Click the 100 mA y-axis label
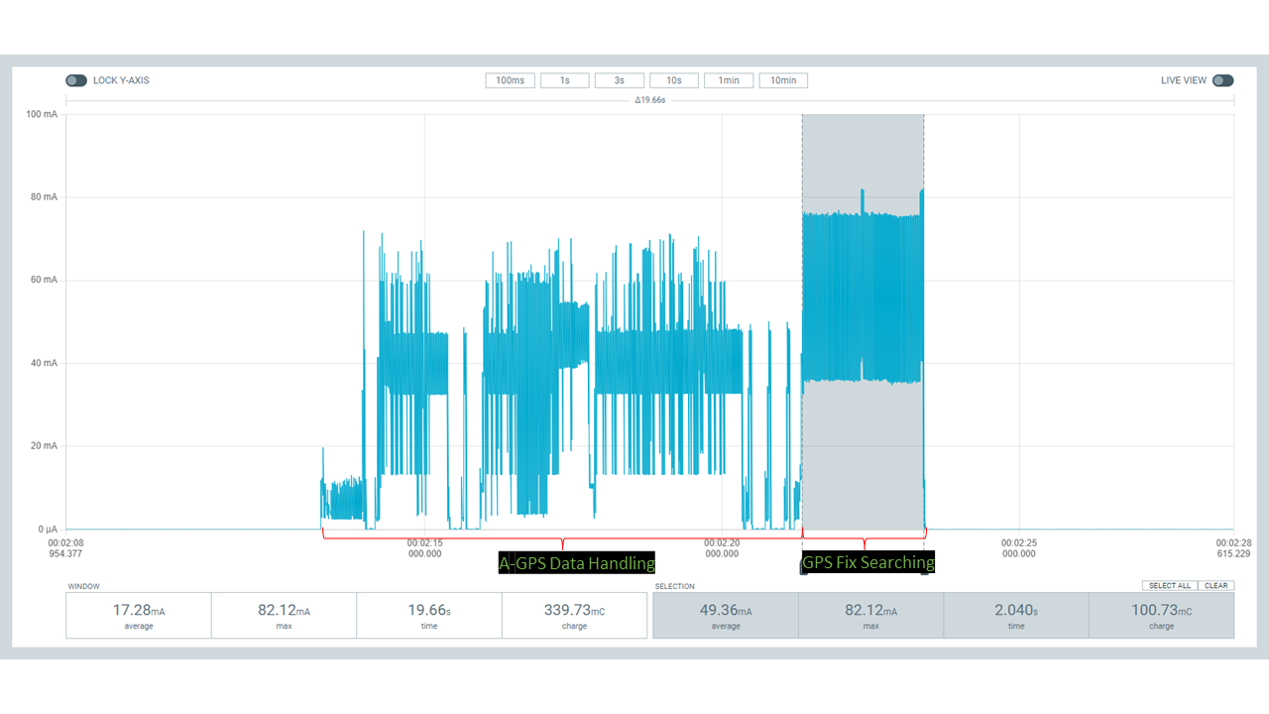The width and height of the screenshot is (1269, 714). coord(42,115)
